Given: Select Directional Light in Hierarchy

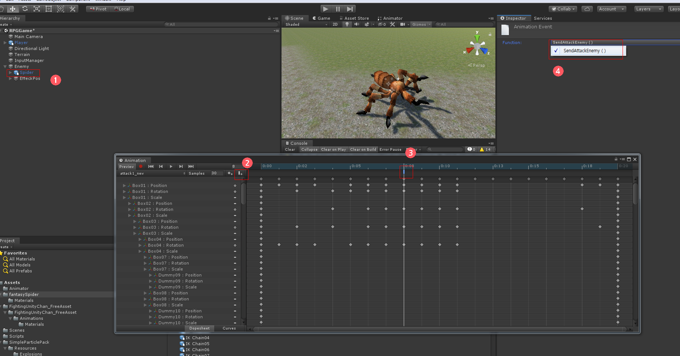Looking at the screenshot, I should pos(32,49).
